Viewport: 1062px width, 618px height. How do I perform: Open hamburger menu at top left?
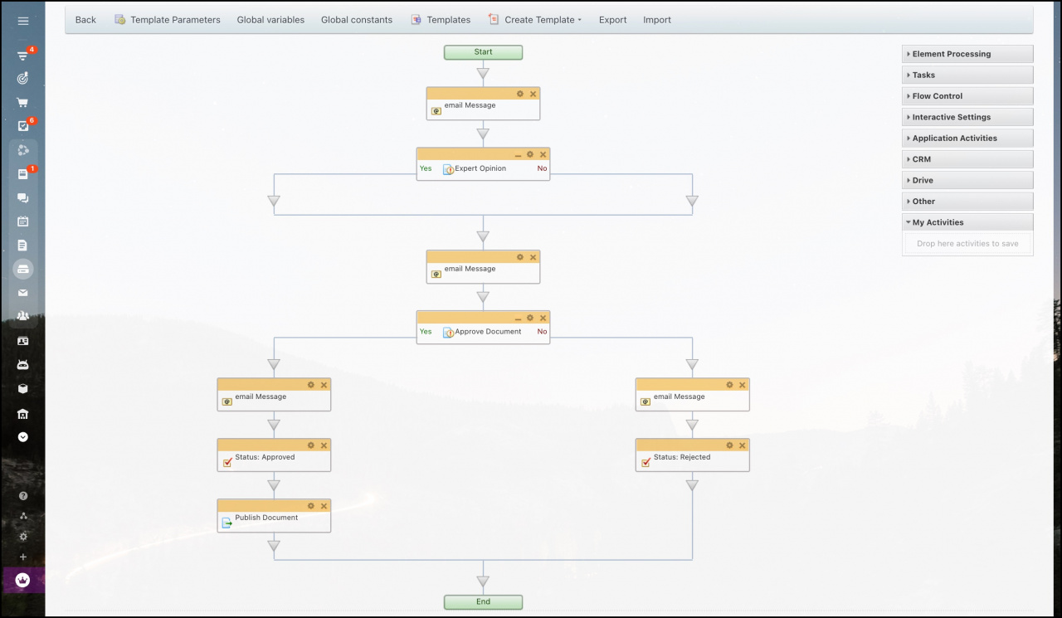point(23,21)
